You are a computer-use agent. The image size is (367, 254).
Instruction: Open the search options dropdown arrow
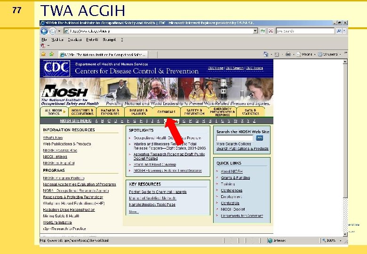(344, 31)
